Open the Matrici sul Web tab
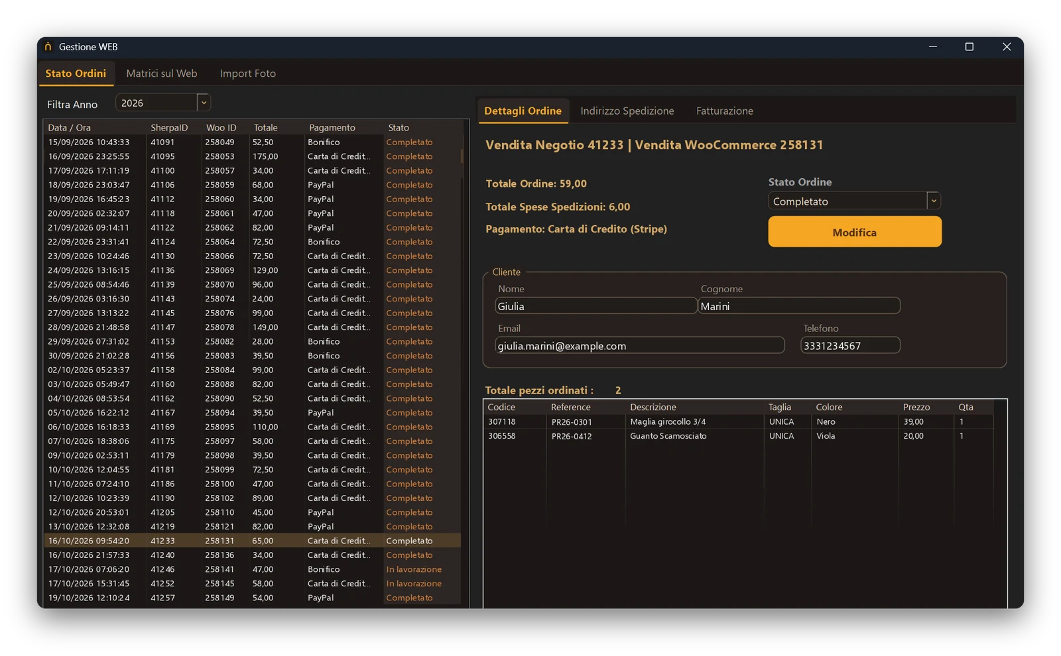Screen dimensions: 1061x656 coord(162,74)
